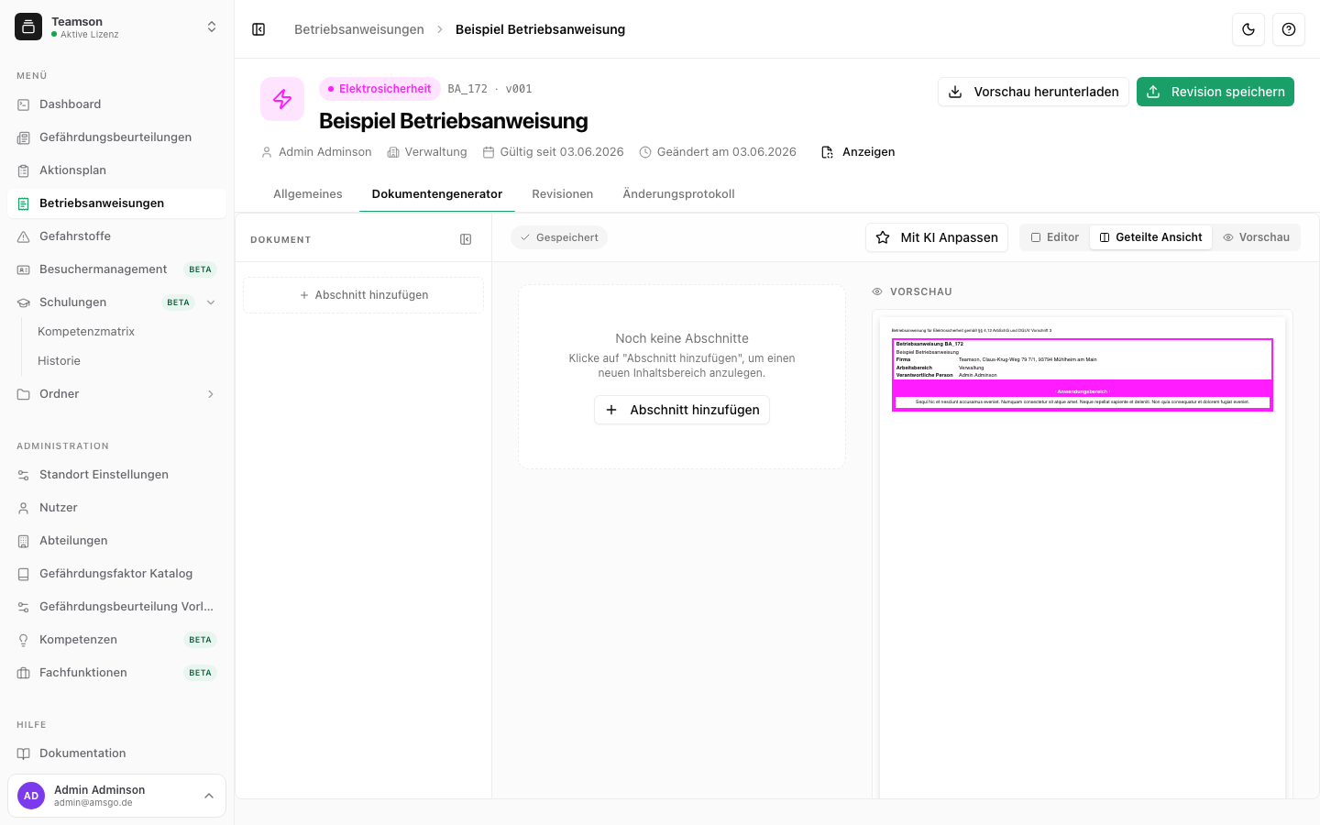Image resolution: width=1320 pixels, height=825 pixels.
Task: Open Fachfunktionen
Action: pyautogui.click(x=116, y=673)
